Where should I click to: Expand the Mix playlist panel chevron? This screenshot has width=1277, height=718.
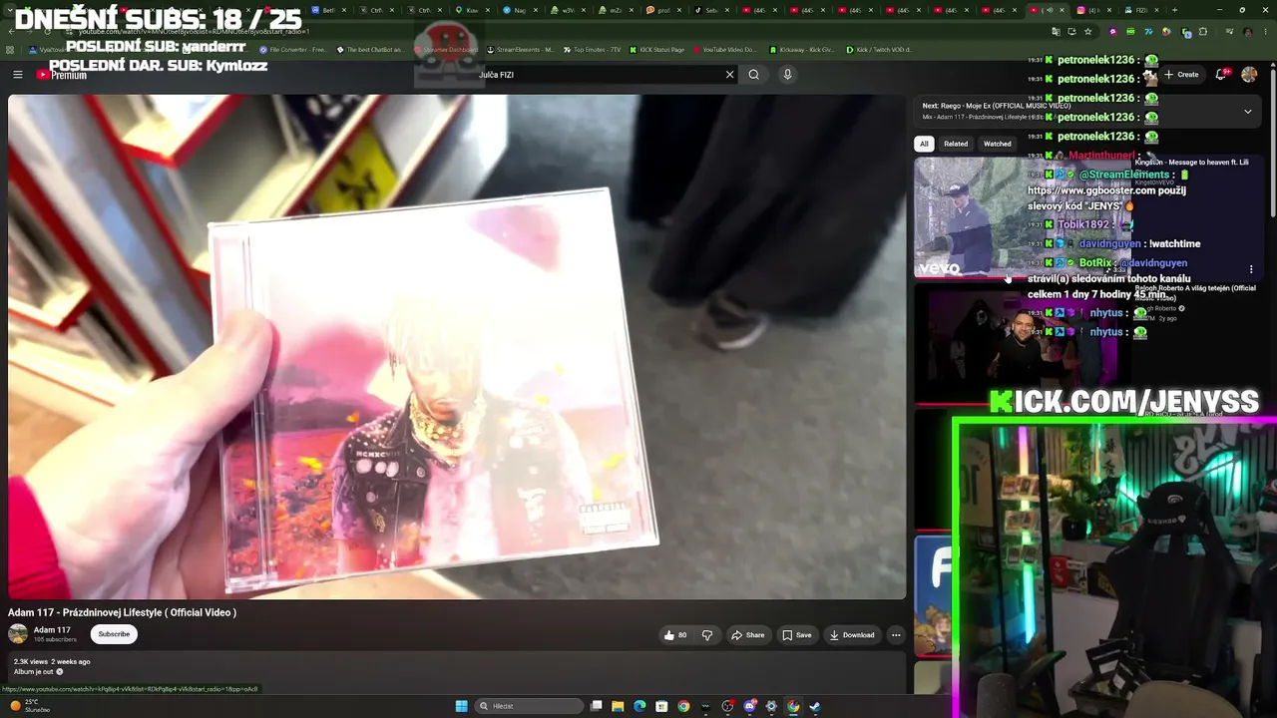point(1247,112)
